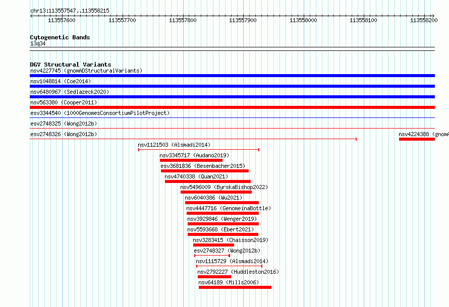Open esv3681836 (Besenbacher2015) label
Image resolution: width=449 pixels, height=307 pixels.
click(203, 166)
